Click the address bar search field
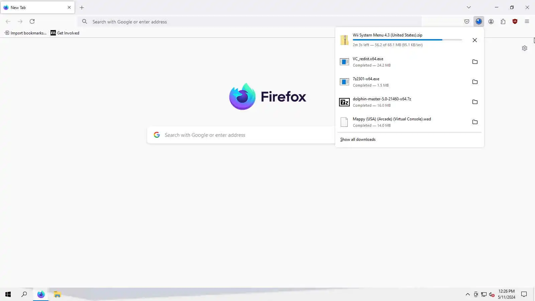This screenshot has width=535, height=301. (x=249, y=22)
